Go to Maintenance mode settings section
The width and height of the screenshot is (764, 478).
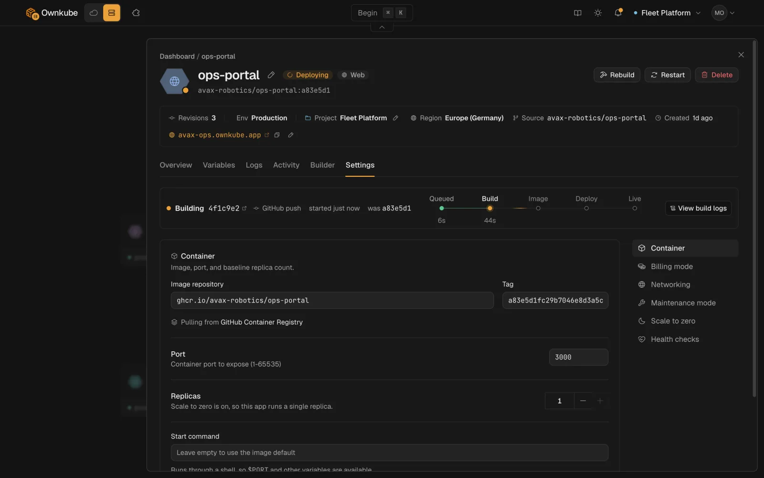(685, 303)
